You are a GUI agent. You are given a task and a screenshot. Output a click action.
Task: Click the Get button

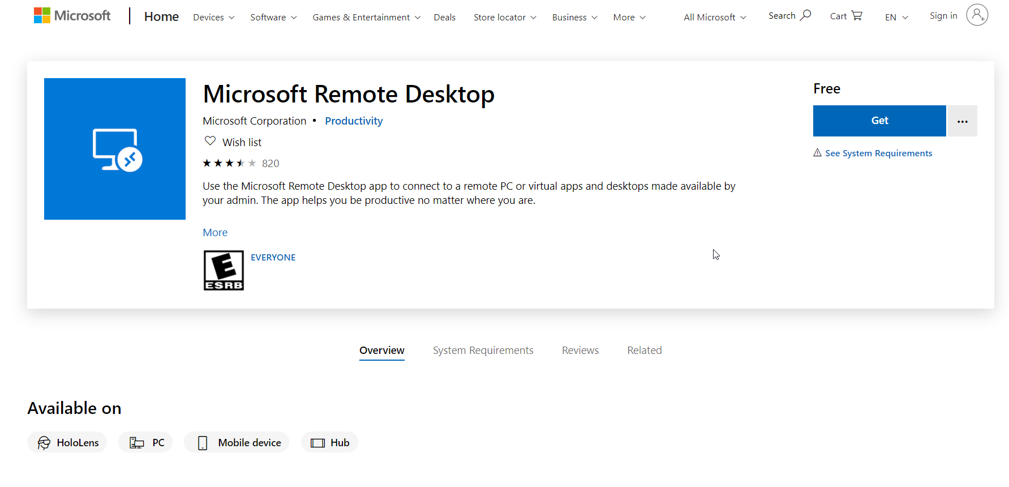[x=879, y=121]
